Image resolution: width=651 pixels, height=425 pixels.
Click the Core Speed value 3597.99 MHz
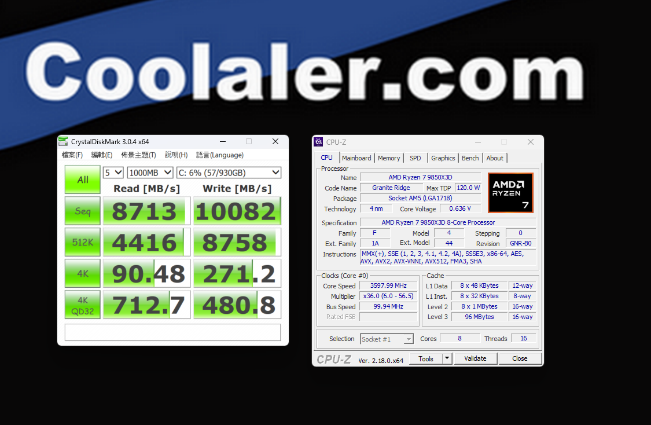(x=388, y=286)
